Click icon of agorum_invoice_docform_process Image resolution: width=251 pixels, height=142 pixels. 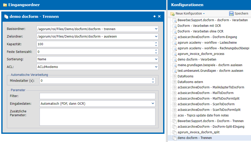tap(174, 54)
